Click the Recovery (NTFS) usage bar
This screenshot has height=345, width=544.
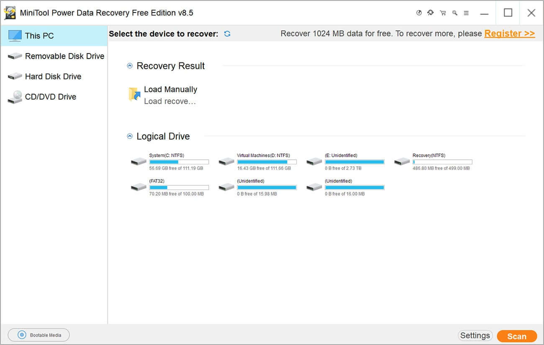click(x=442, y=162)
